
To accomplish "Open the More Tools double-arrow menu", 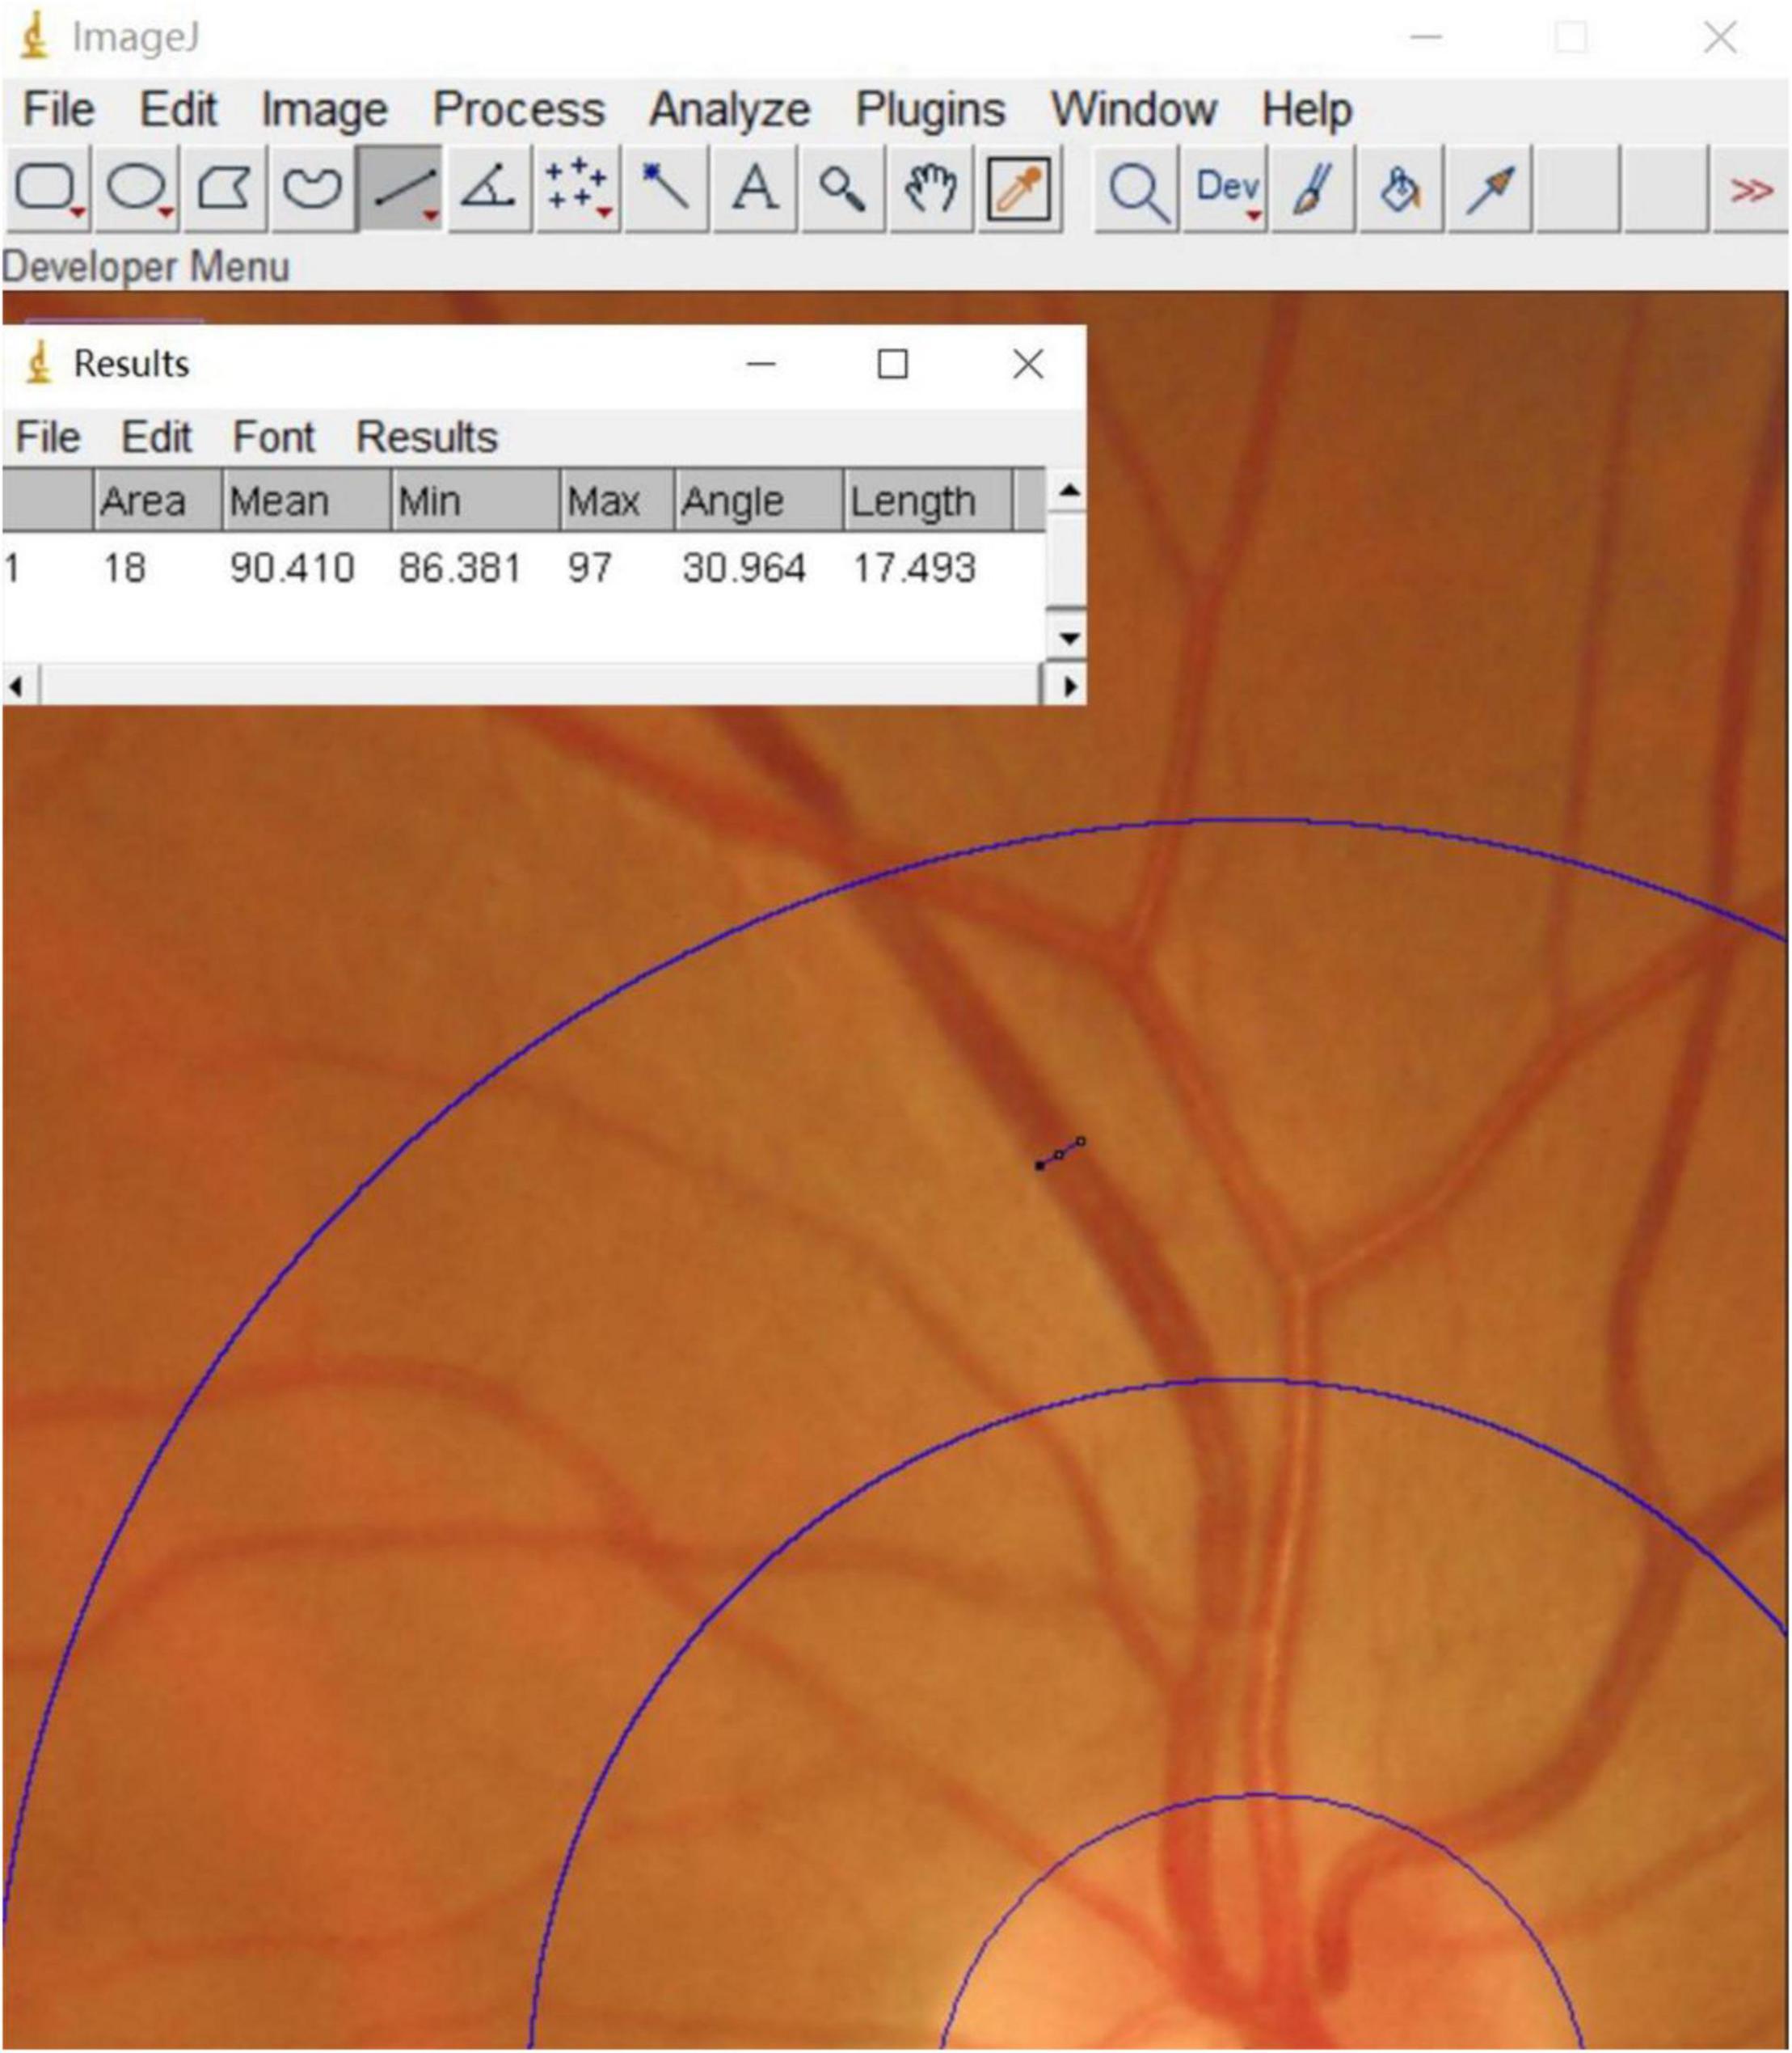I will click(x=1751, y=189).
